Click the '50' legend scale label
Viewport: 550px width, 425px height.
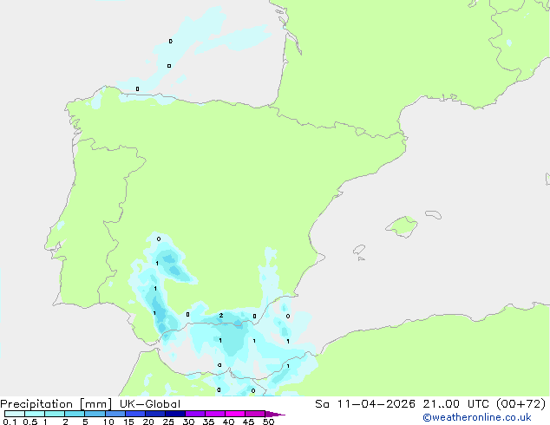[268, 422]
